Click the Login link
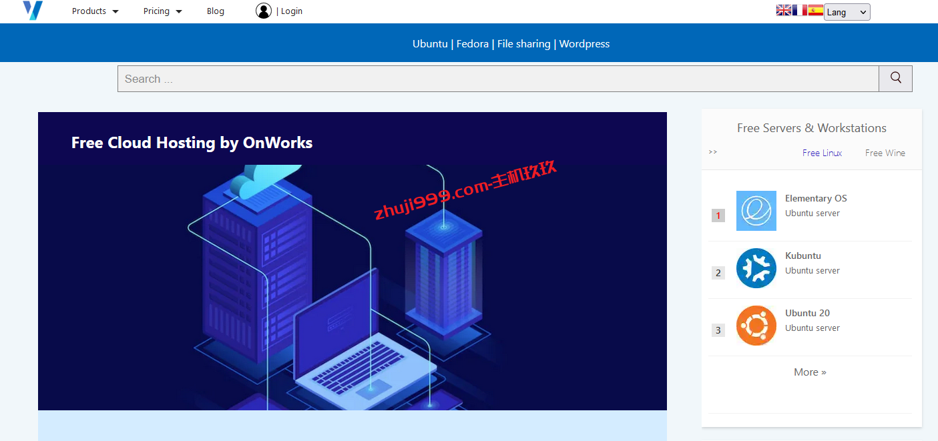Screen dimensions: 938x441 coord(292,11)
